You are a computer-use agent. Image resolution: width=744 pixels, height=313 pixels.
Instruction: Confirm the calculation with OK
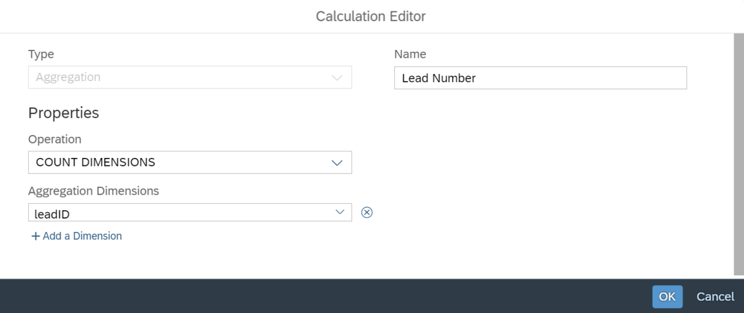pos(667,296)
